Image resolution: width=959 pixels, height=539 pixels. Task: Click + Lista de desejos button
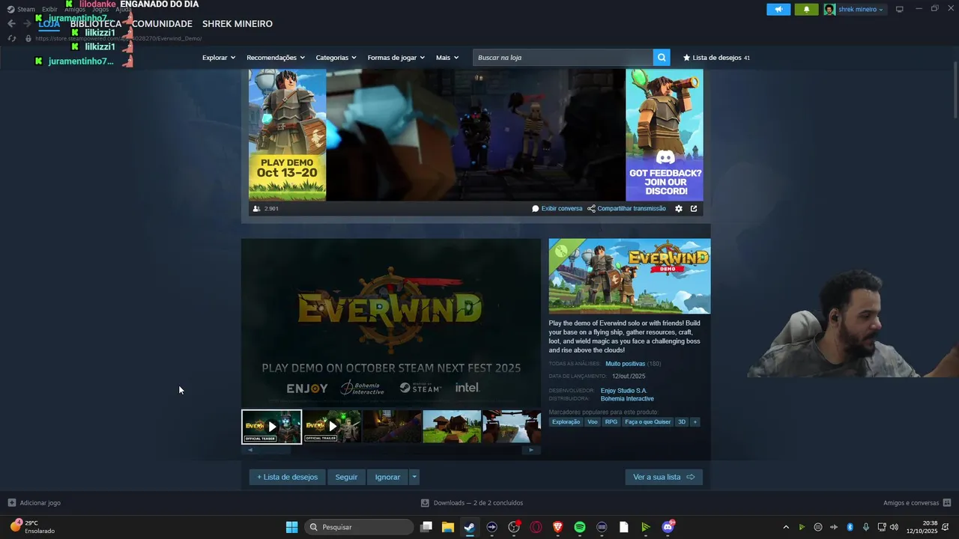287,477
